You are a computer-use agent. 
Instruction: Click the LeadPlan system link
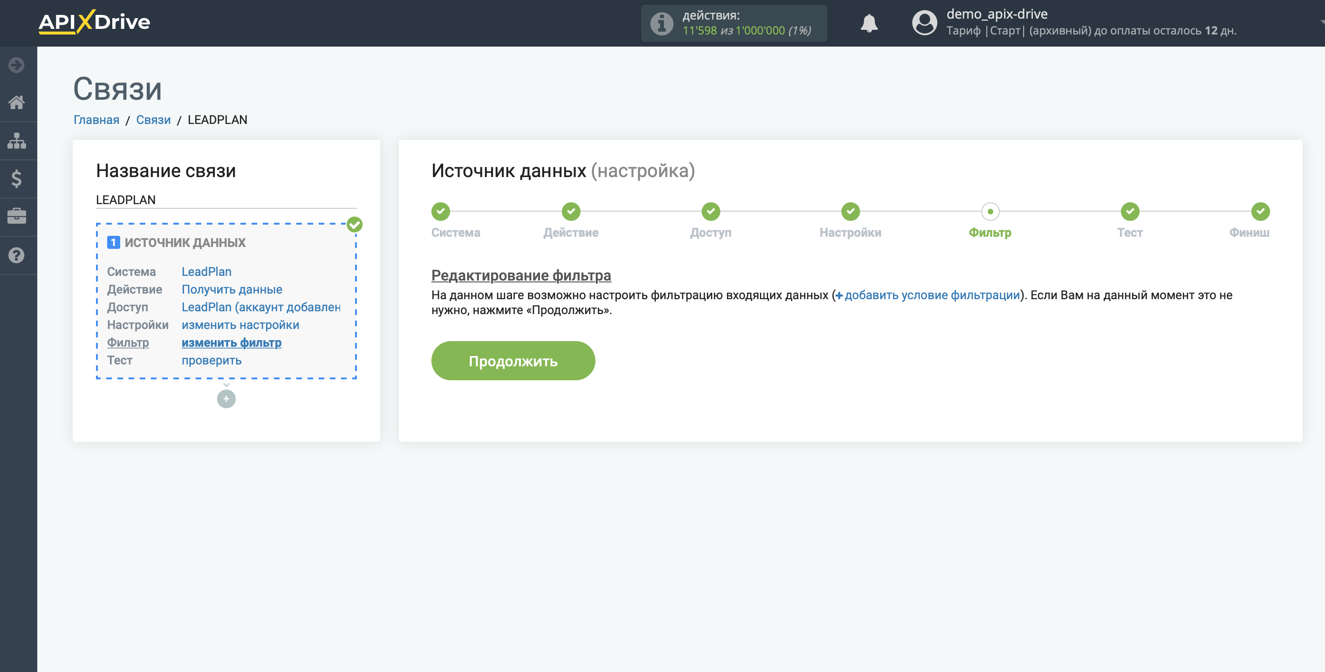click(x=206, y=271)
